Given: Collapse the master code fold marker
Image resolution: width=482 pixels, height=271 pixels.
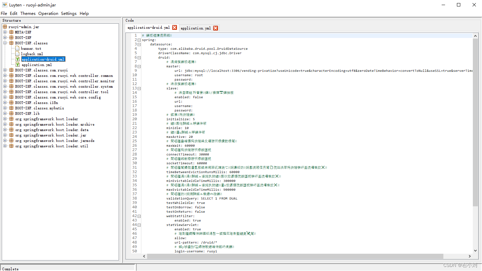Looking at the screenshot, I should [x=139, y=66].
